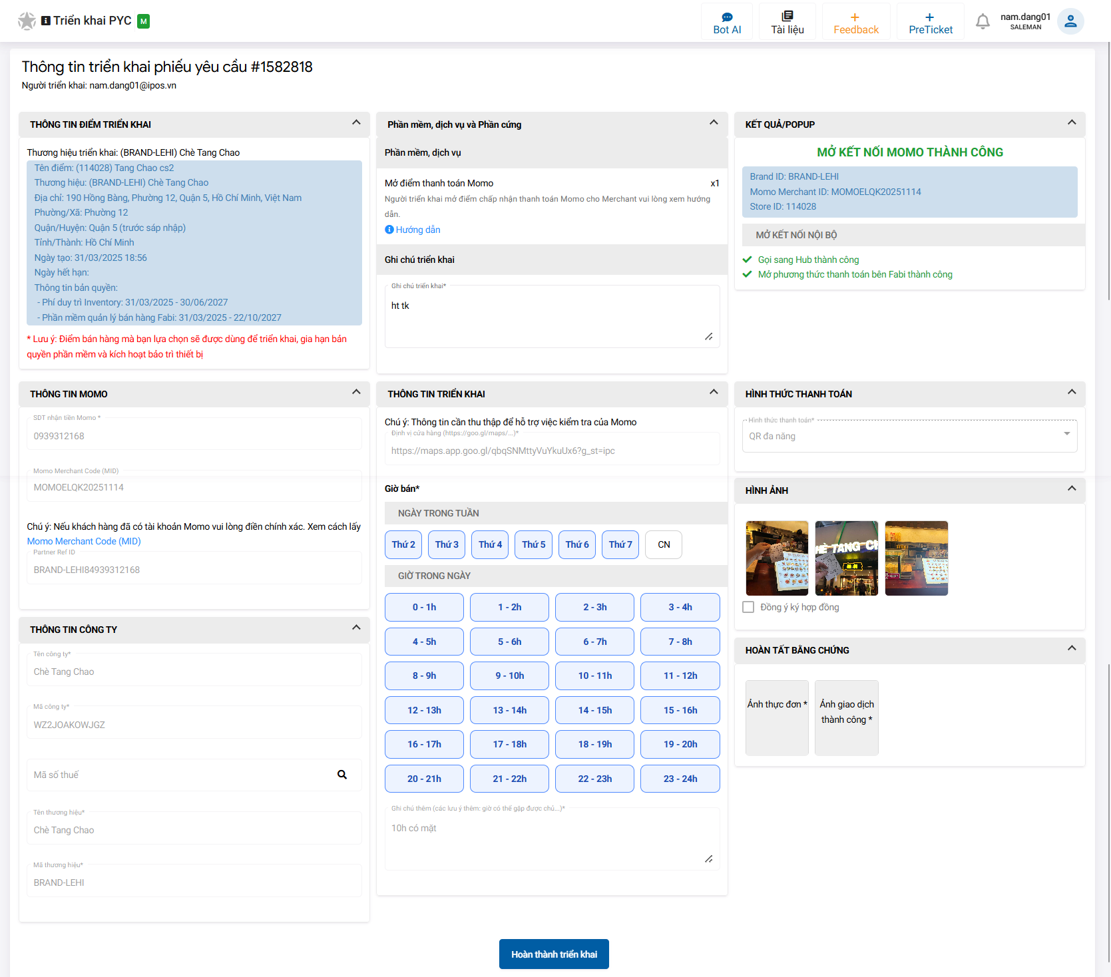This screenshot has width=1111, height=977.
Task: Collapse the Thông tin triển khai panel
Action: (x=714, y=393)
